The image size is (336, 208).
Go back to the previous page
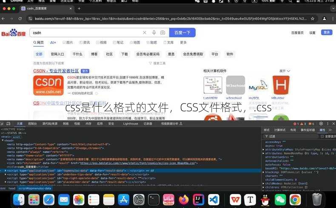coord(3,19)
